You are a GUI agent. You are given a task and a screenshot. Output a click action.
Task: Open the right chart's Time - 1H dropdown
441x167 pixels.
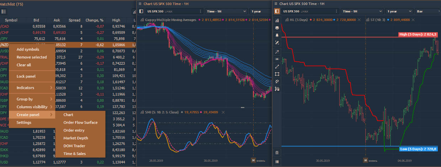click(362, 11)
